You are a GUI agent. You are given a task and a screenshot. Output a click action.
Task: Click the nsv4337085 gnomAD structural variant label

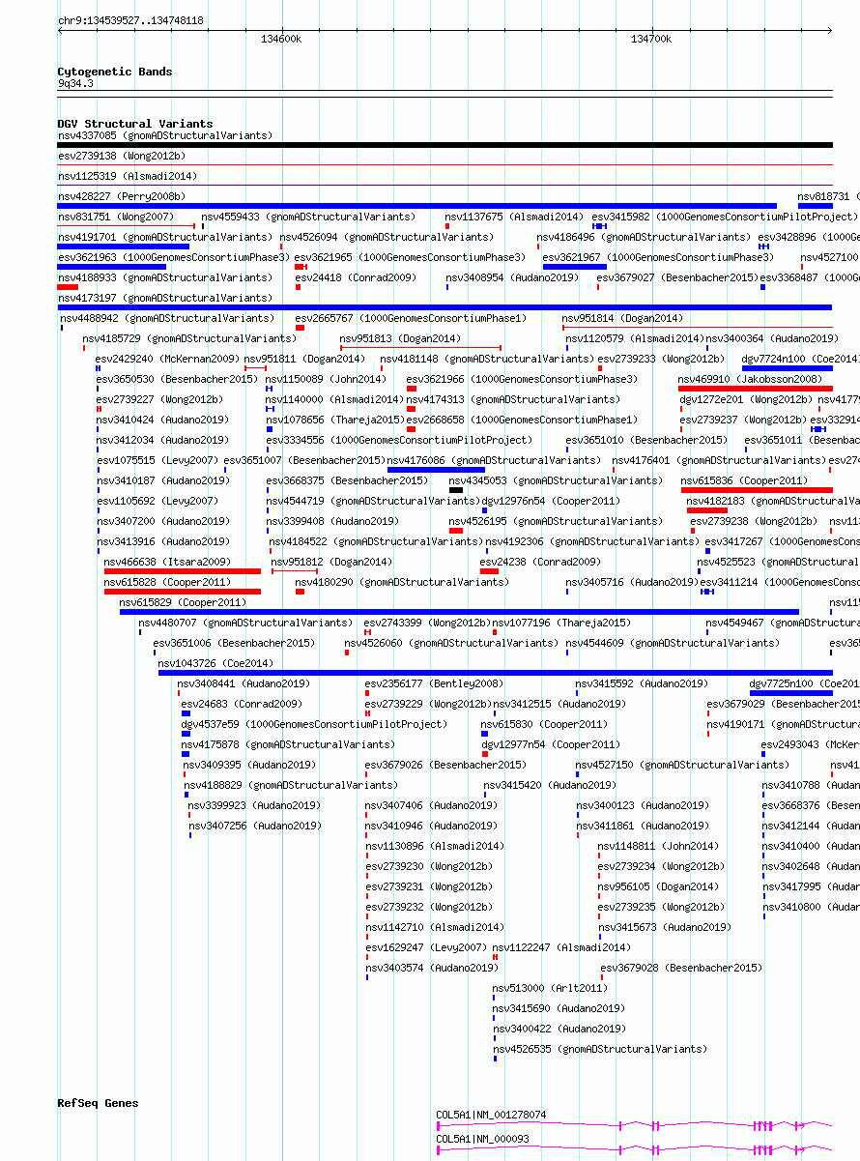[x=165, y=135]
